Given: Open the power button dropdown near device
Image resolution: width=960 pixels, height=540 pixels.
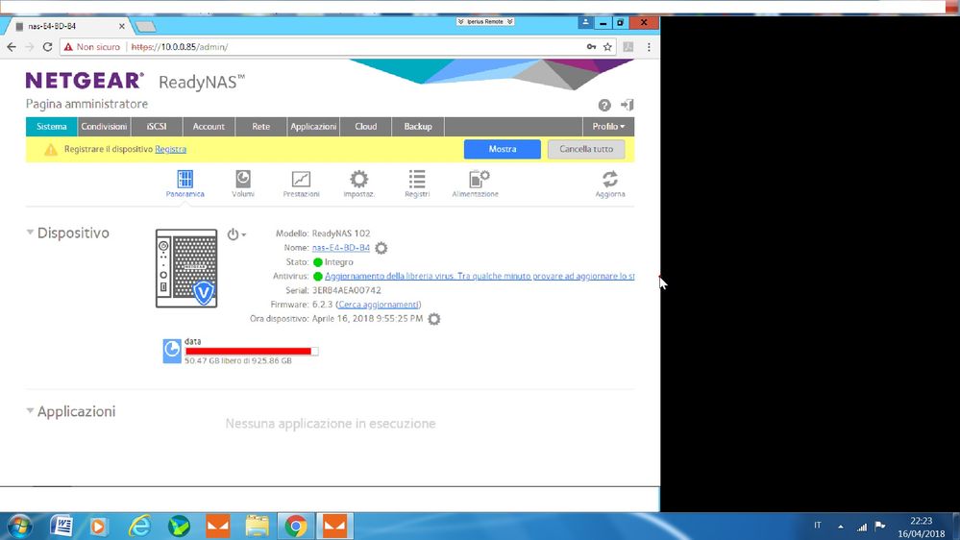Looking at the screenshot, I should [x=236, y=234].
